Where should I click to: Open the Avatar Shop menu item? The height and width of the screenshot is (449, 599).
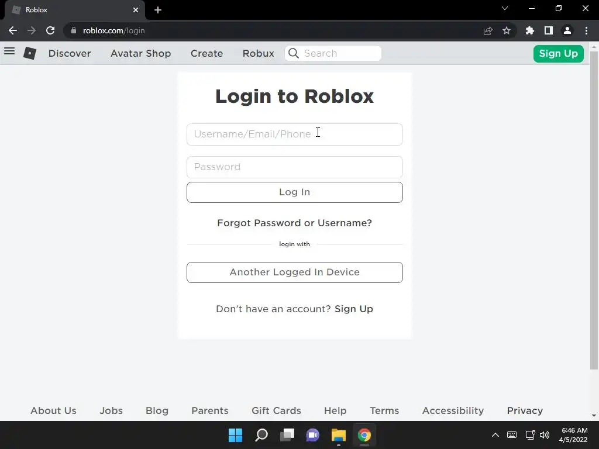tap(140, 53)
